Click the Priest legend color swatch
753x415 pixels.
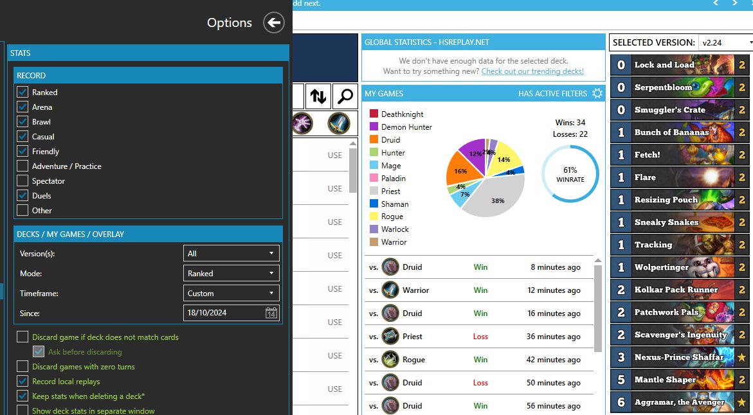pos(374,191)
